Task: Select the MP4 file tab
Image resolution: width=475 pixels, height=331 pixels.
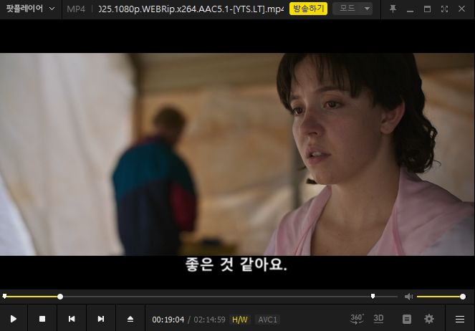Action: click(x=76, y=9)
